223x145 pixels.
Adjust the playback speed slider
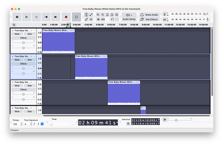180,120
